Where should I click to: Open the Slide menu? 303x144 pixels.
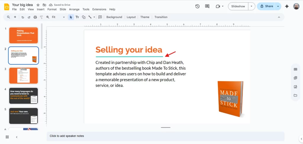click(63, 9)
